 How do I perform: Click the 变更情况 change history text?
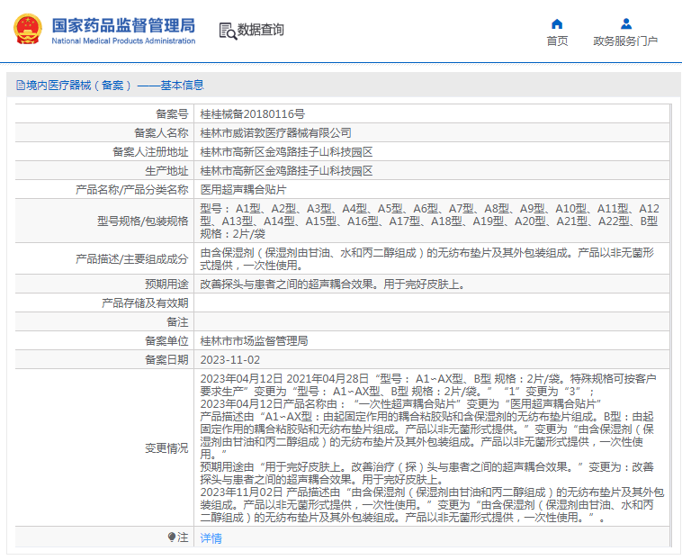coord(432,448)
